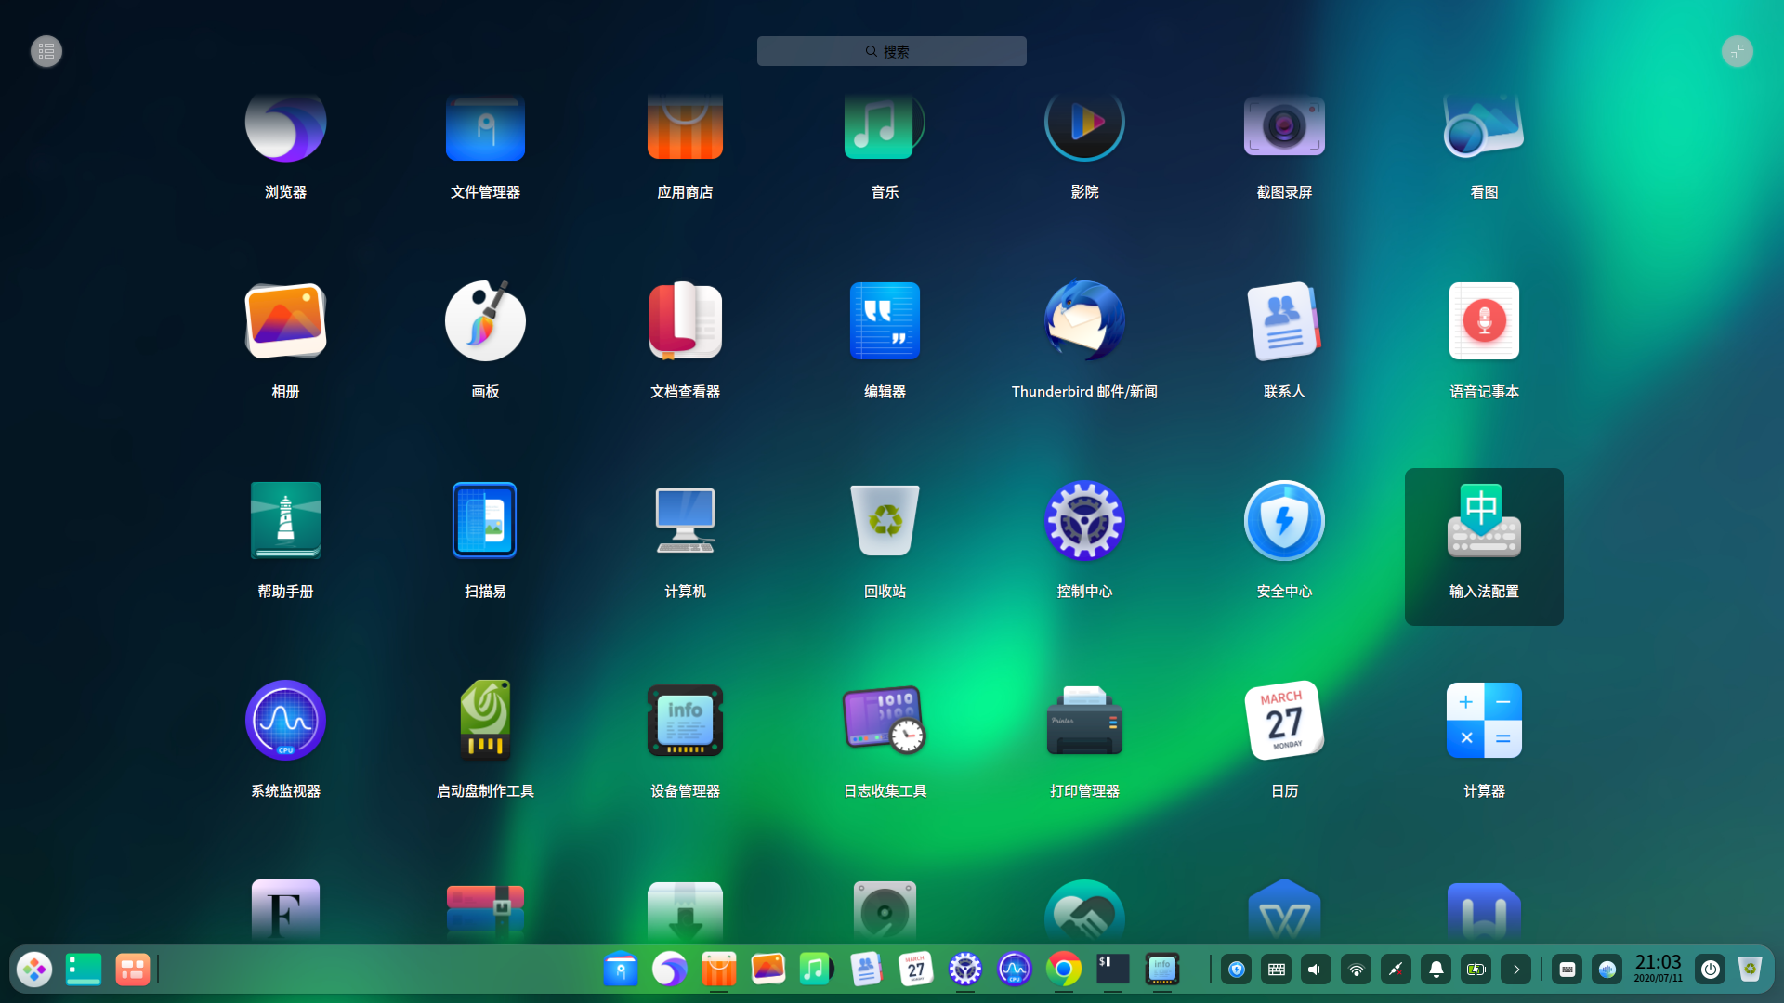Open volume control in dock tray

click(x=1315, y=970)
